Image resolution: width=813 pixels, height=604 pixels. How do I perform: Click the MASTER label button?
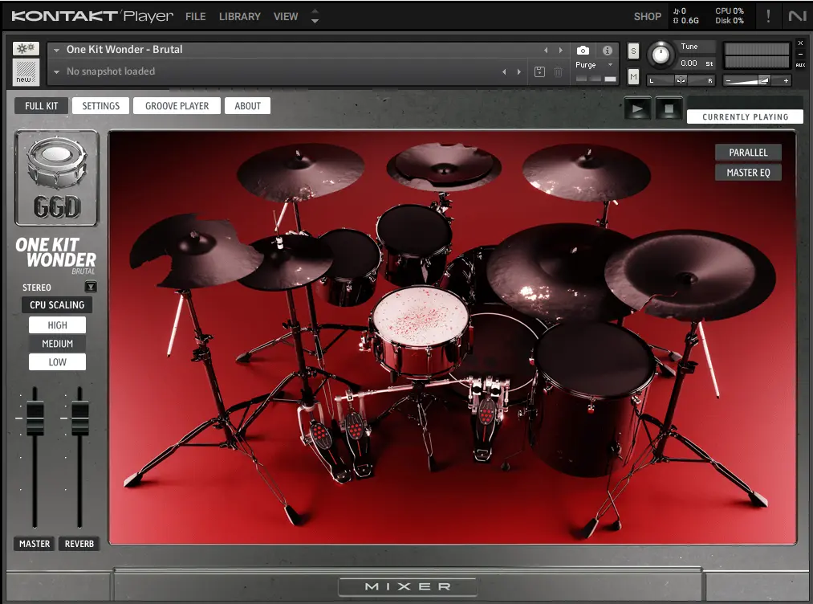point(35,544)
